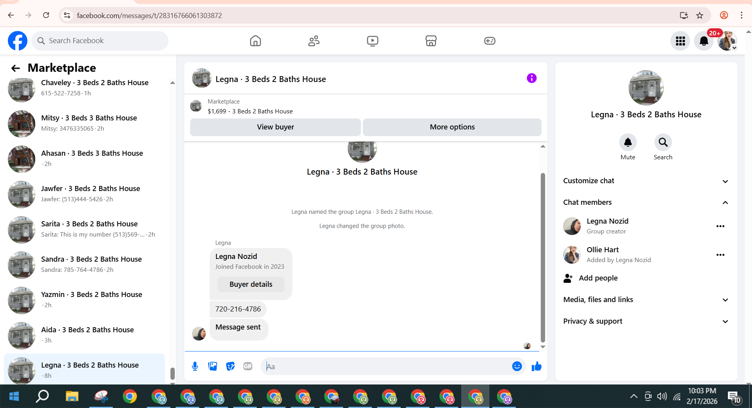
Task: Focus the Search Facebook field
Action: click(x=100, y=41)
